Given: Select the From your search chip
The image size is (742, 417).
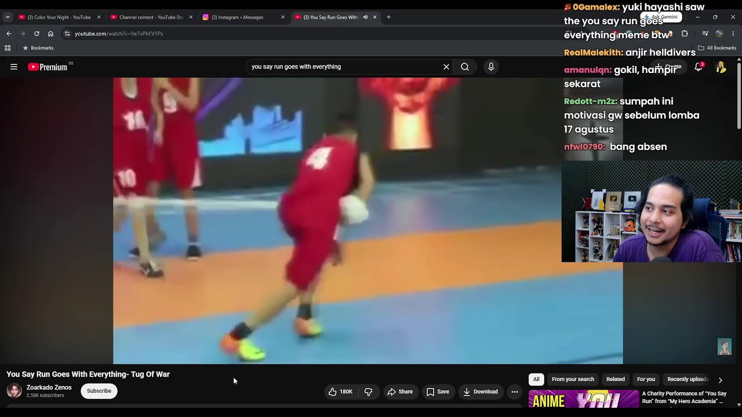Looking at the screenshot, I should 573,379.
